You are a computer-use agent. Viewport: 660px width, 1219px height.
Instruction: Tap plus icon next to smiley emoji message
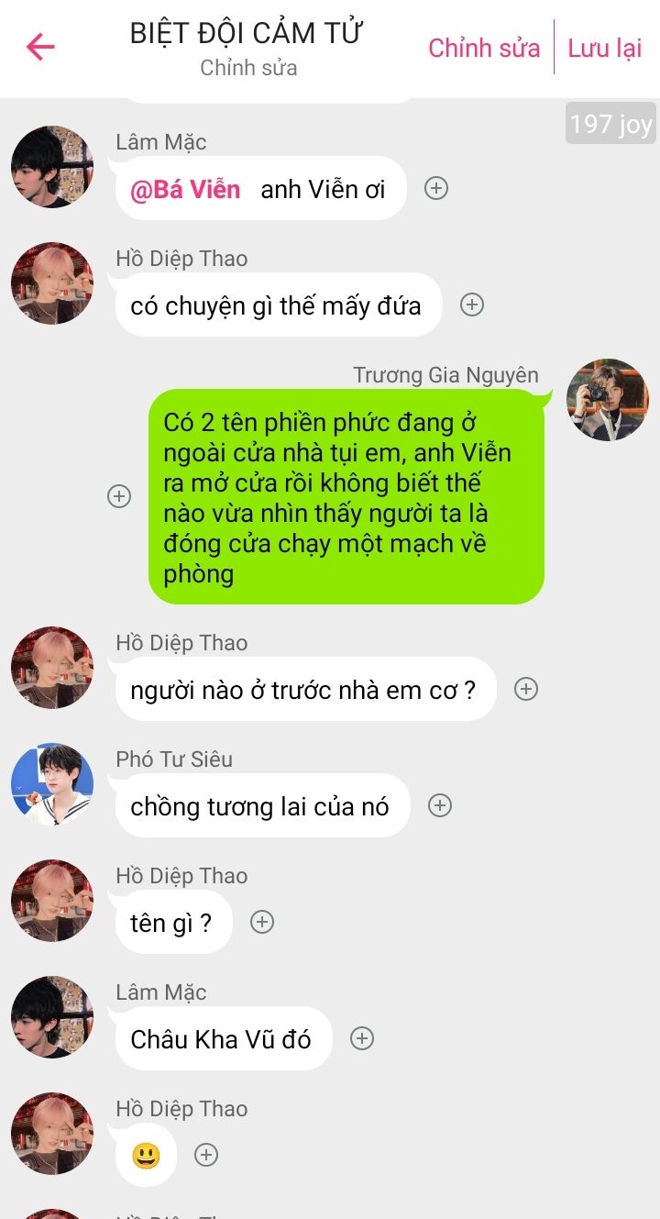pyautogui.click(x=207, y=1155)
